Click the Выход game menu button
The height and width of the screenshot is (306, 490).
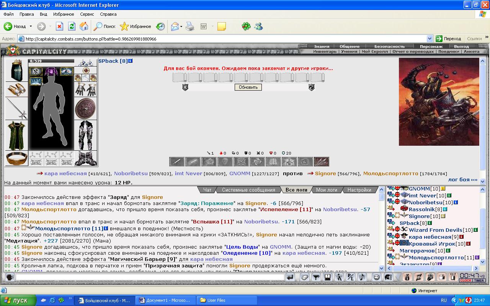pyautogui.click(x=461, y=46)
